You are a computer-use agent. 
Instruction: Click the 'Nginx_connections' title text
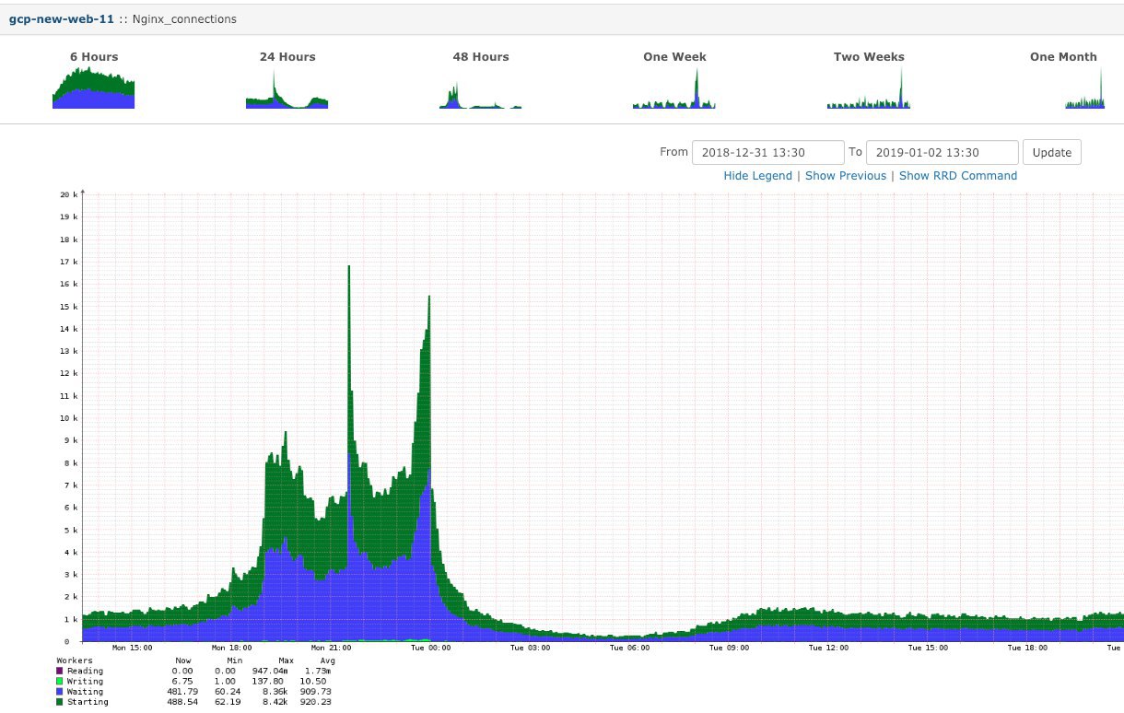(x=184, y=18)
